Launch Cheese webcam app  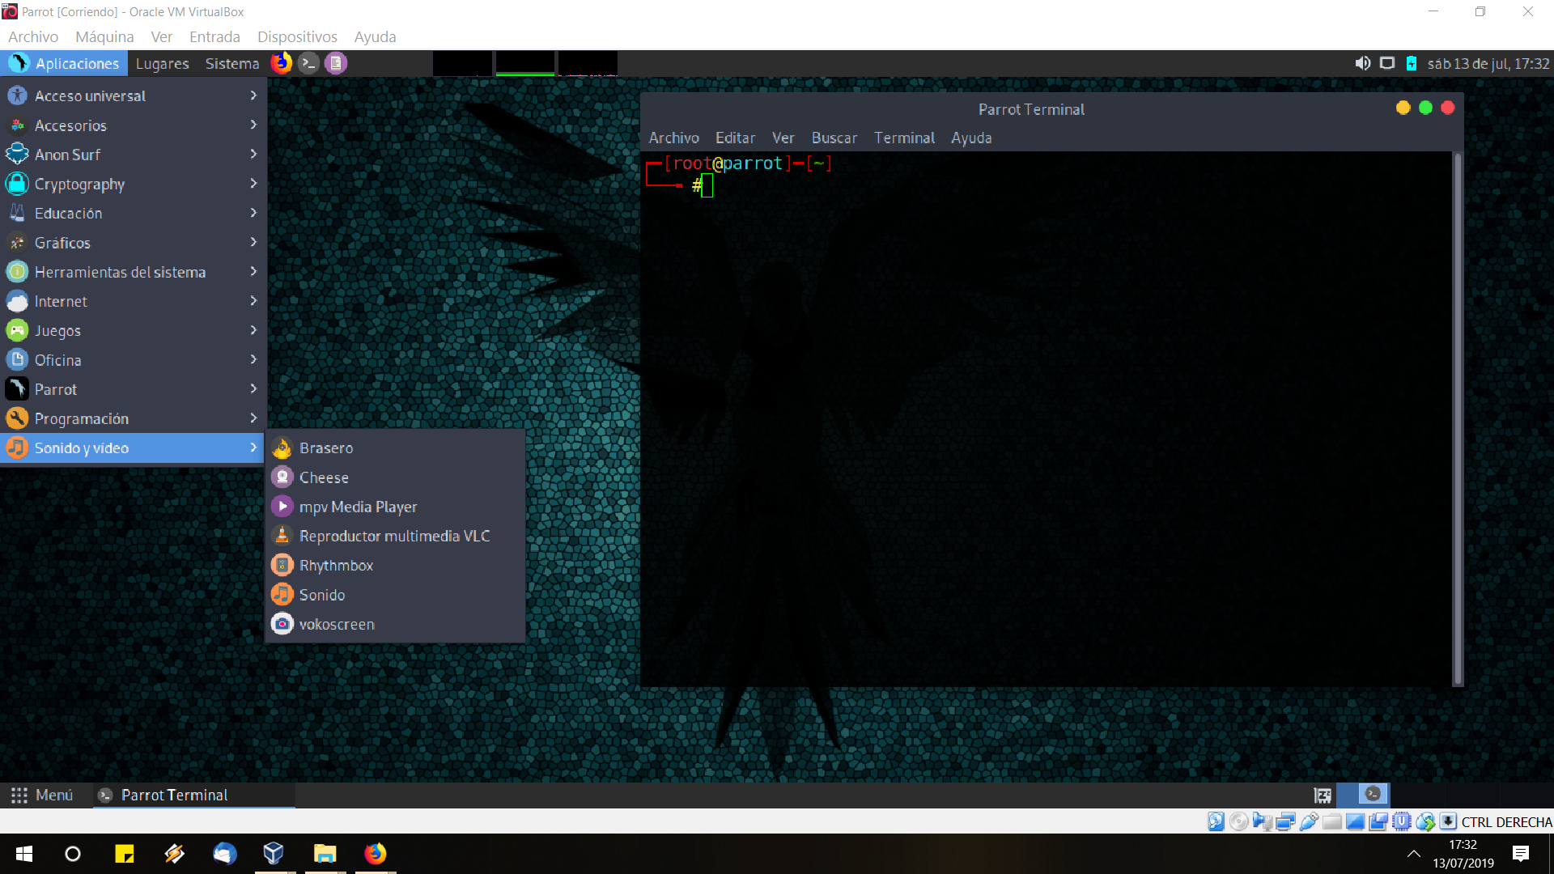(396, 477)
